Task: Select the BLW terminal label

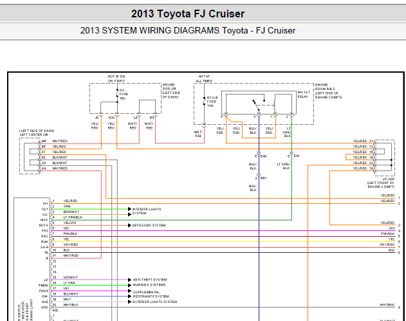Action: tap(44, 242)
